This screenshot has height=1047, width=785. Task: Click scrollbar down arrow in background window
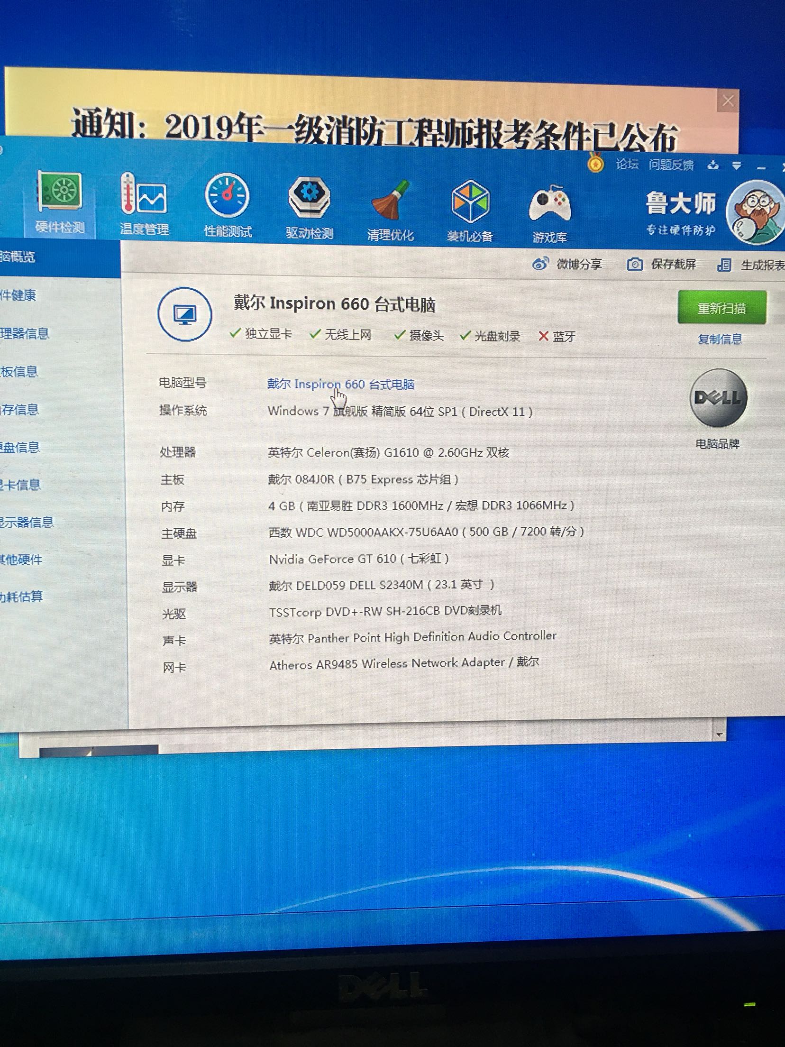tap(720, 735)
